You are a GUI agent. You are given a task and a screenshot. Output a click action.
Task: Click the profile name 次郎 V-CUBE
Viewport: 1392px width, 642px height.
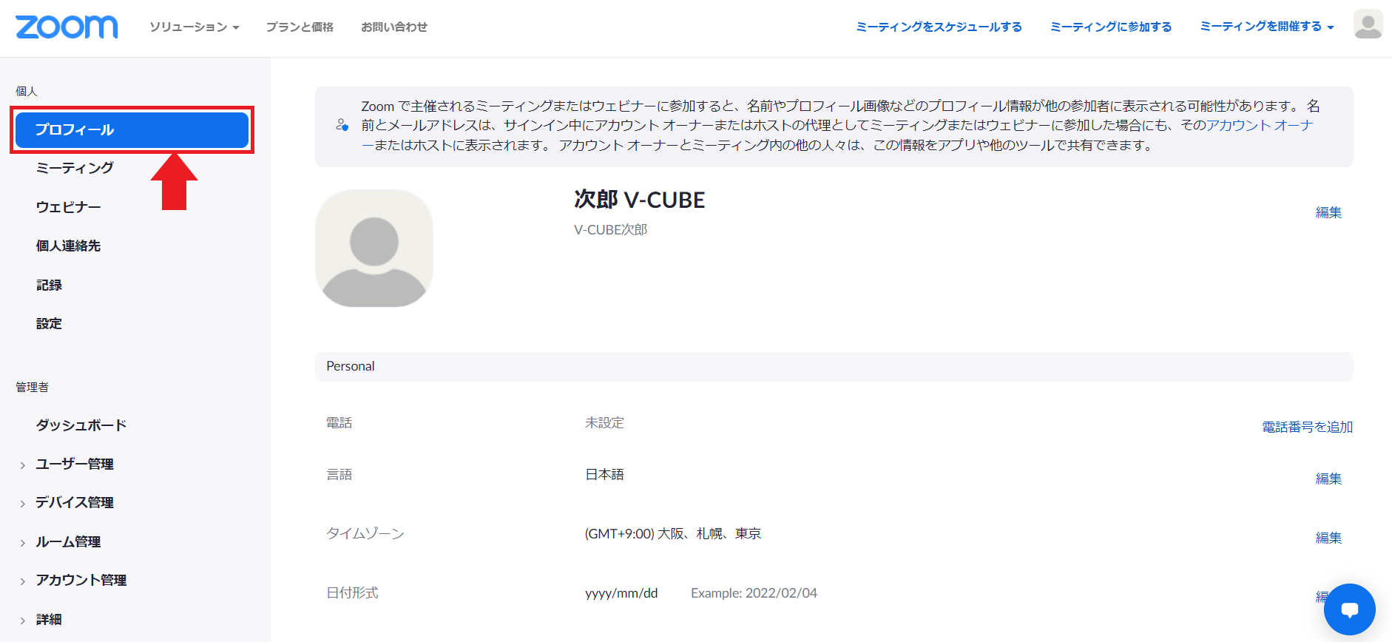[640, 200]
